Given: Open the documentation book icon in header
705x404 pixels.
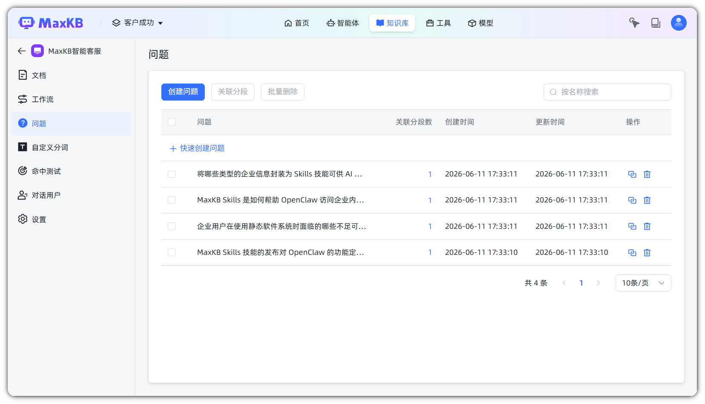Looking at the screenshot, I should (x=656, y=23).
